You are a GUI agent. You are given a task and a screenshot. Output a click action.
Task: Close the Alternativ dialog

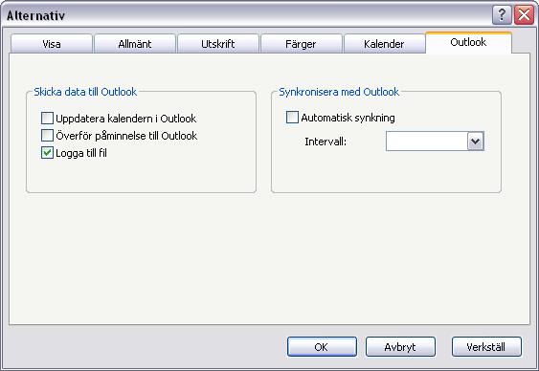coord(524,15)
